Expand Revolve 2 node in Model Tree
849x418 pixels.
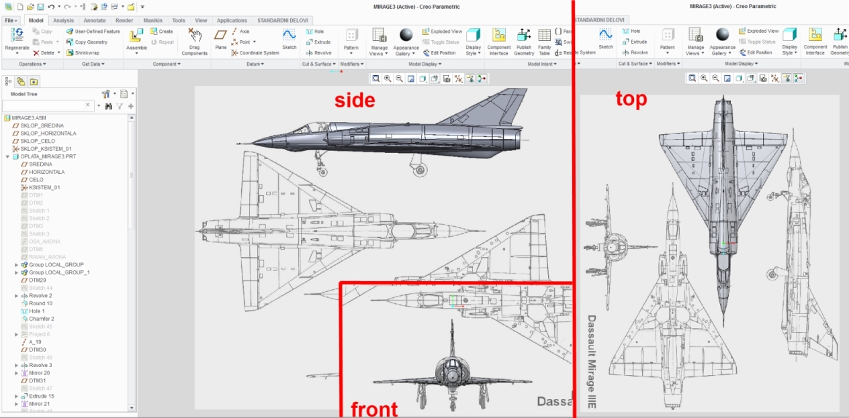17,295
